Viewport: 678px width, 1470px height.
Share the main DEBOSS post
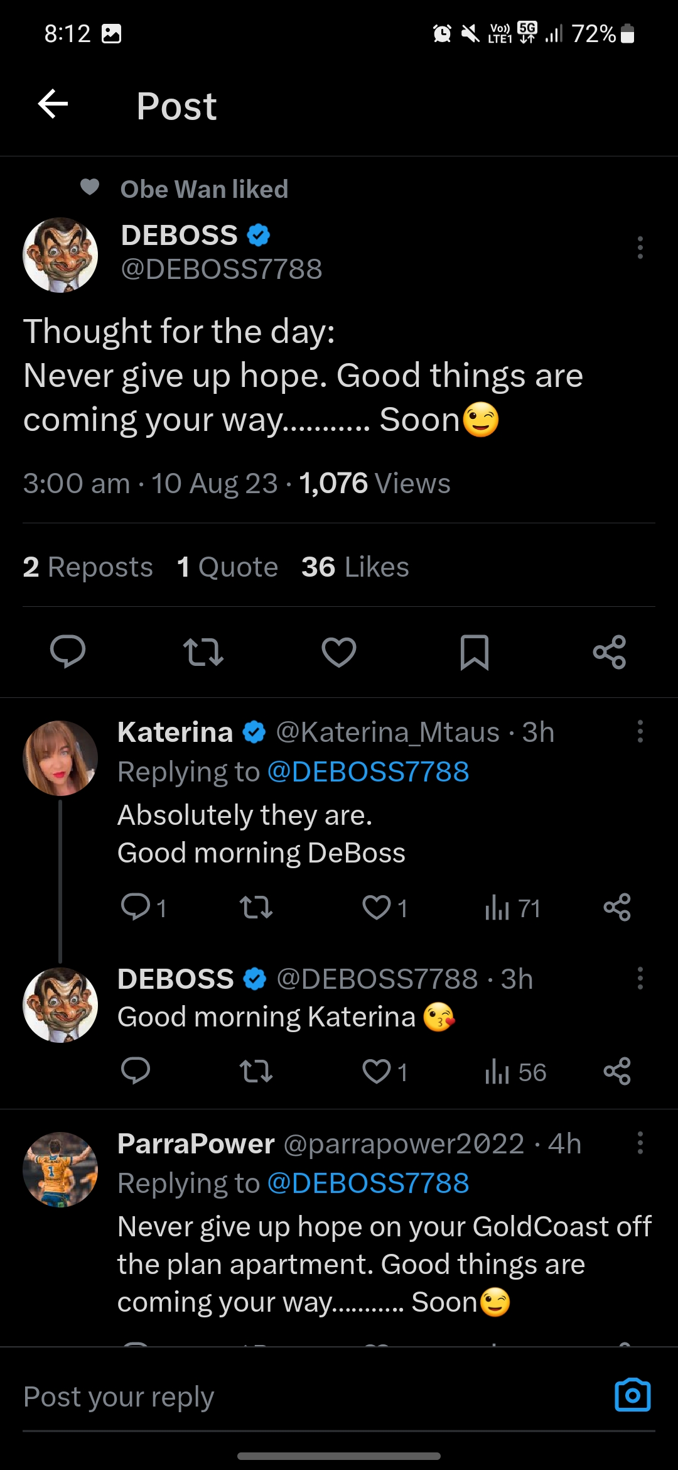tap(610, 651)
